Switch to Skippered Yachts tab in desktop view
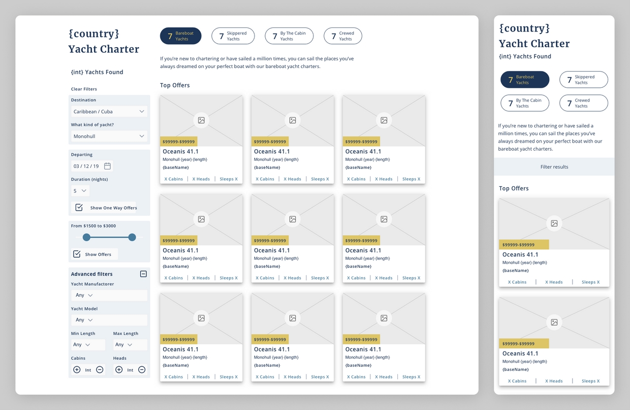 tap(233, 36)
